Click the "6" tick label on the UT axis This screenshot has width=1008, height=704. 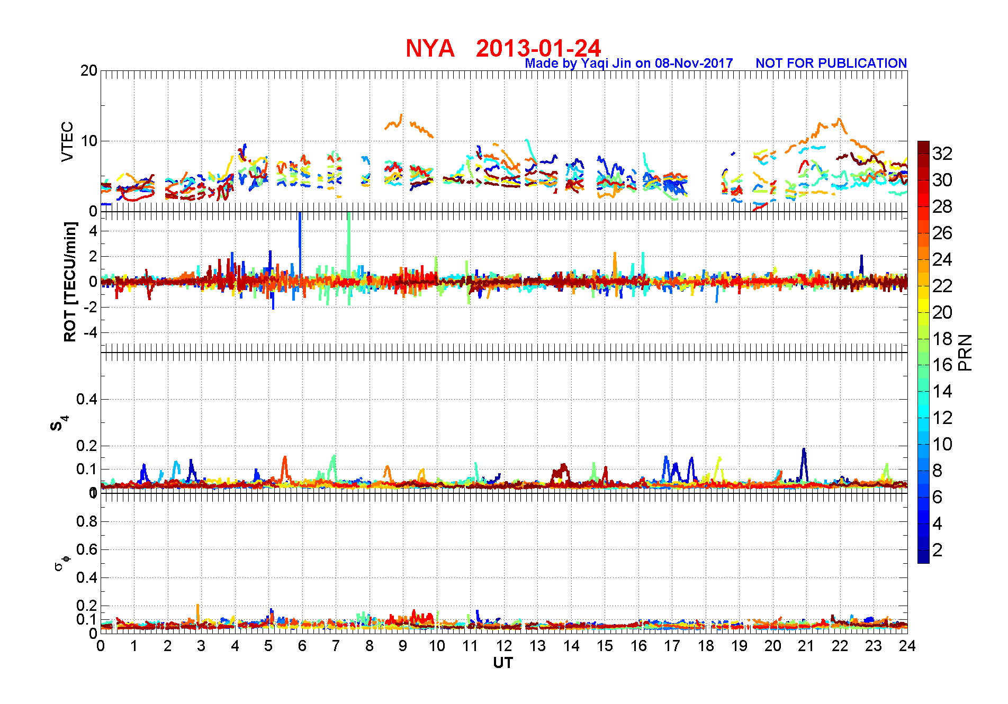302,646
